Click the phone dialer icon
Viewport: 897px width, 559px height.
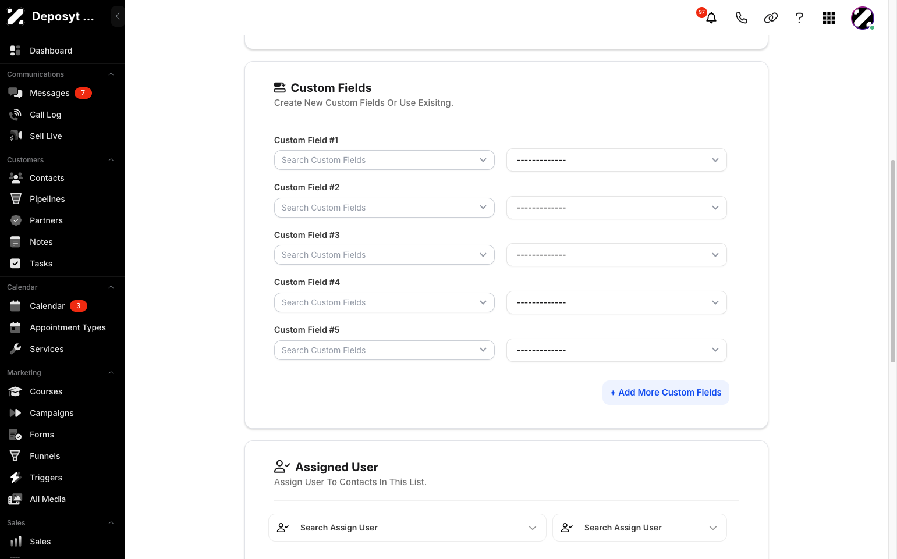pyautogui.click(x=741, y=18)
